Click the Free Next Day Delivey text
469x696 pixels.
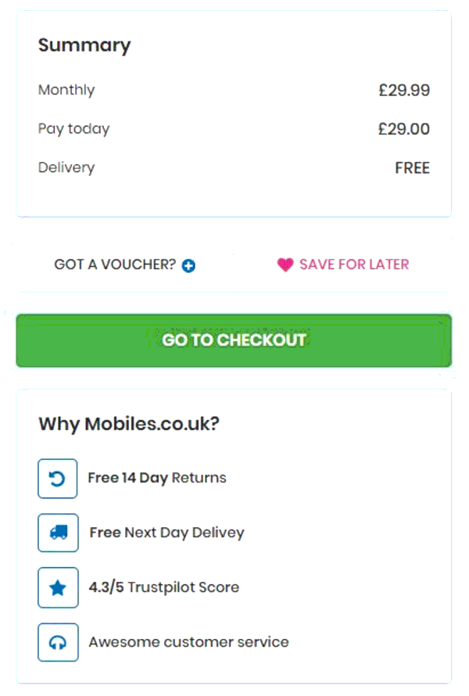click(x=166, y=533)
